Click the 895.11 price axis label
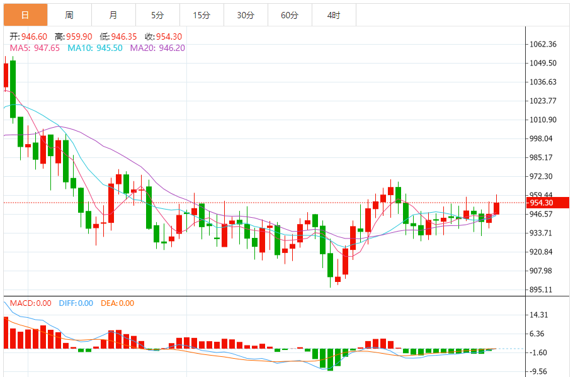The width and height of the screenshot is (573, 377). tap(542, 290)
